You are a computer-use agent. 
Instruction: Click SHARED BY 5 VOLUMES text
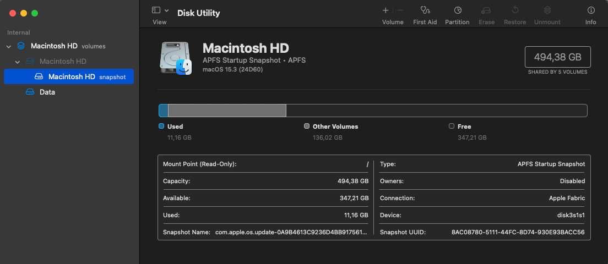557,72
